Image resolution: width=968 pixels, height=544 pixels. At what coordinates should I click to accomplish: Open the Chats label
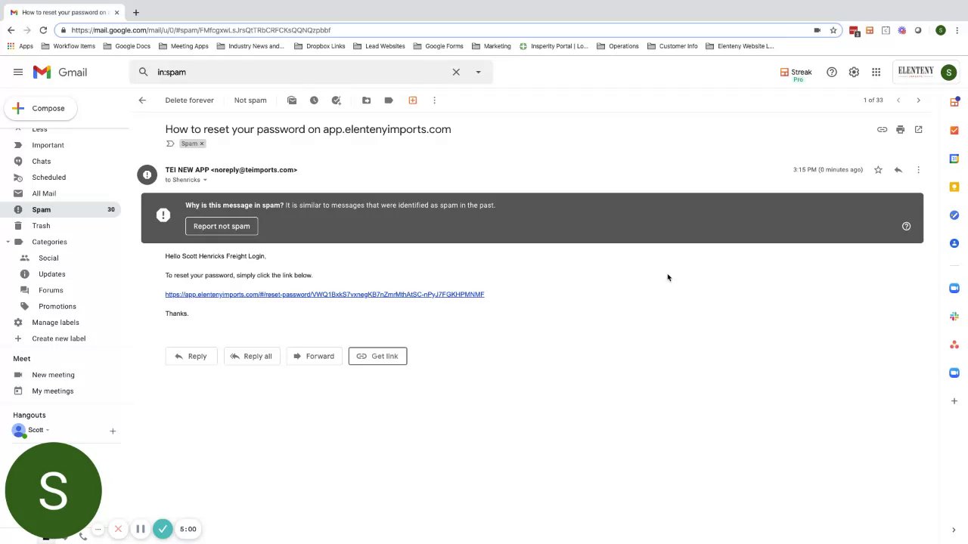coord(41,161)
